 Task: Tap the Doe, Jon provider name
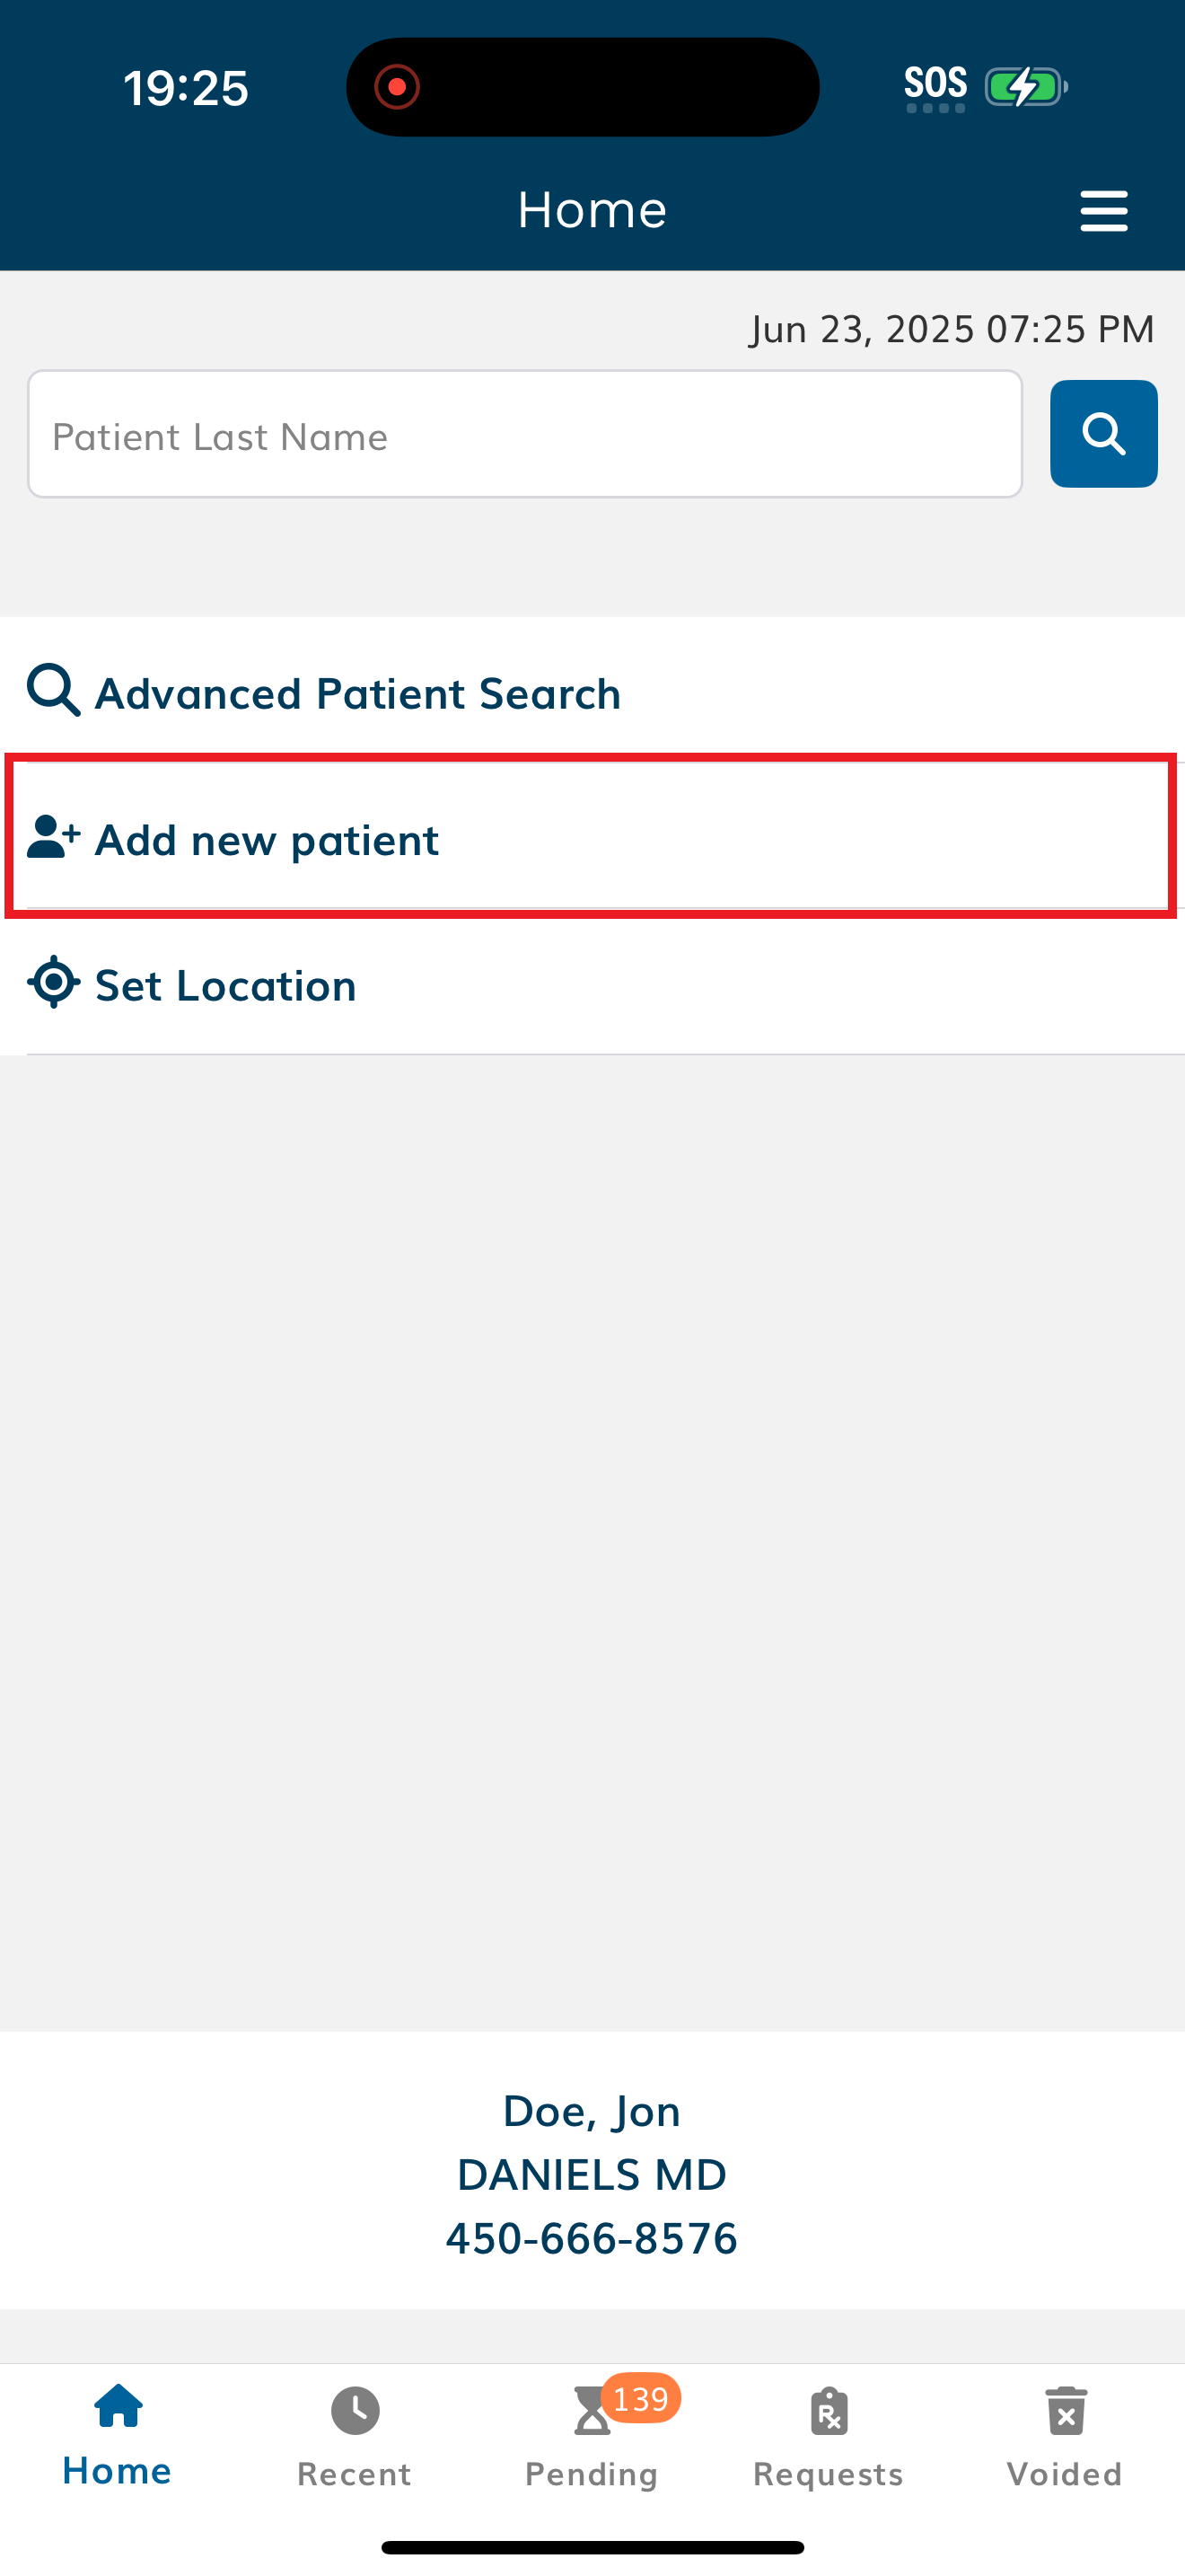(x=592, y=2111)
